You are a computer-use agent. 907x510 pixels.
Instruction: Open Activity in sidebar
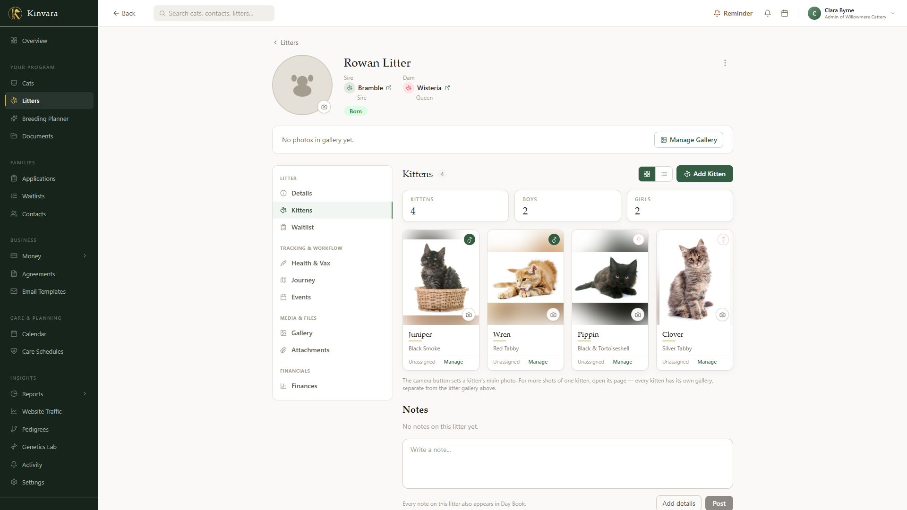[49, 465]
